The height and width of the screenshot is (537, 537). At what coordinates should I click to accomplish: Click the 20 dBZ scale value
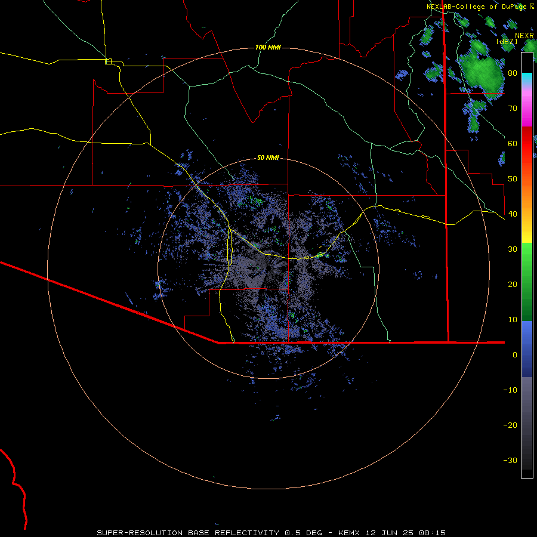[513, 285]
